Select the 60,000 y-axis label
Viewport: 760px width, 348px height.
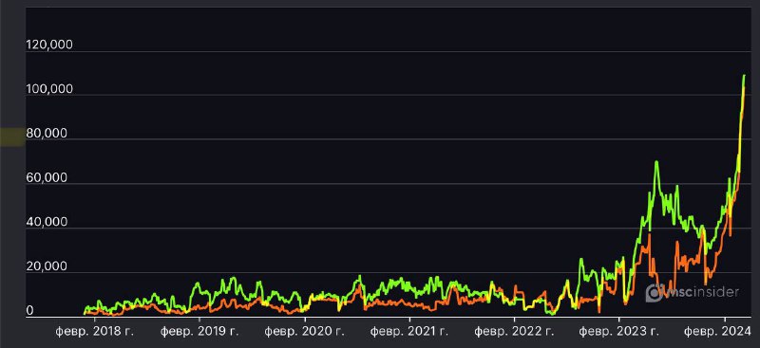(x=47, y=178)
